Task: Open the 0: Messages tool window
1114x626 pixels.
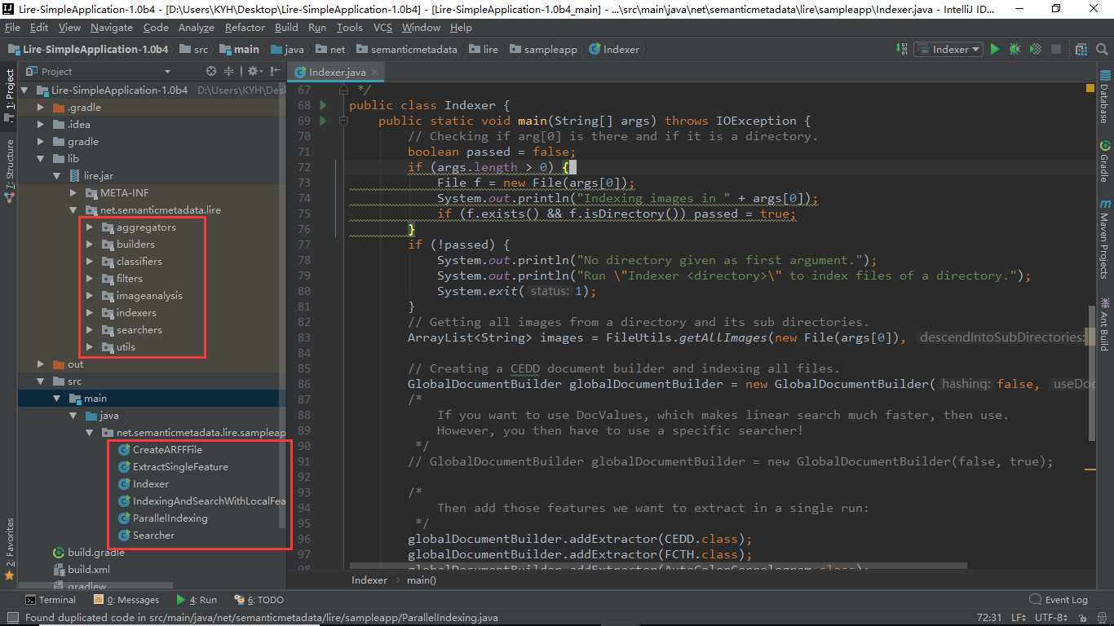Action: pyautogui.click(x=127, y=599)
